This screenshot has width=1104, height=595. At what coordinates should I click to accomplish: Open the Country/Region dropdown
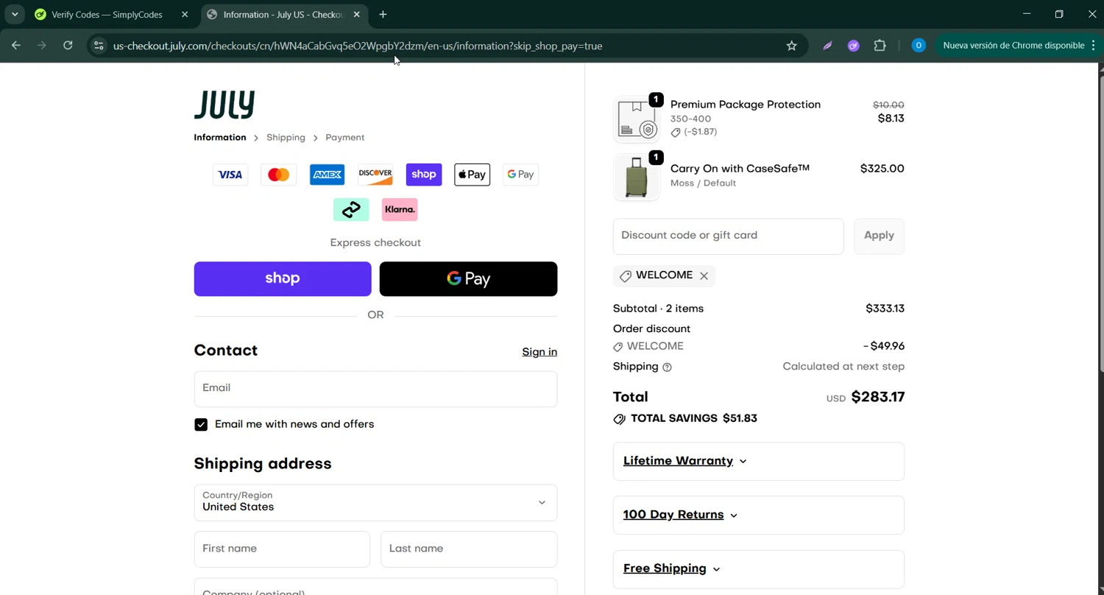375,503
